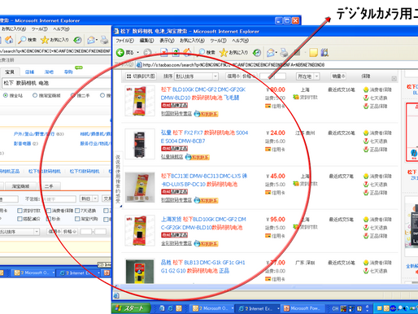This screenshot has width=418, height=314.
Task: Click the ¥24.00 price text
Action: coord(276,133)
